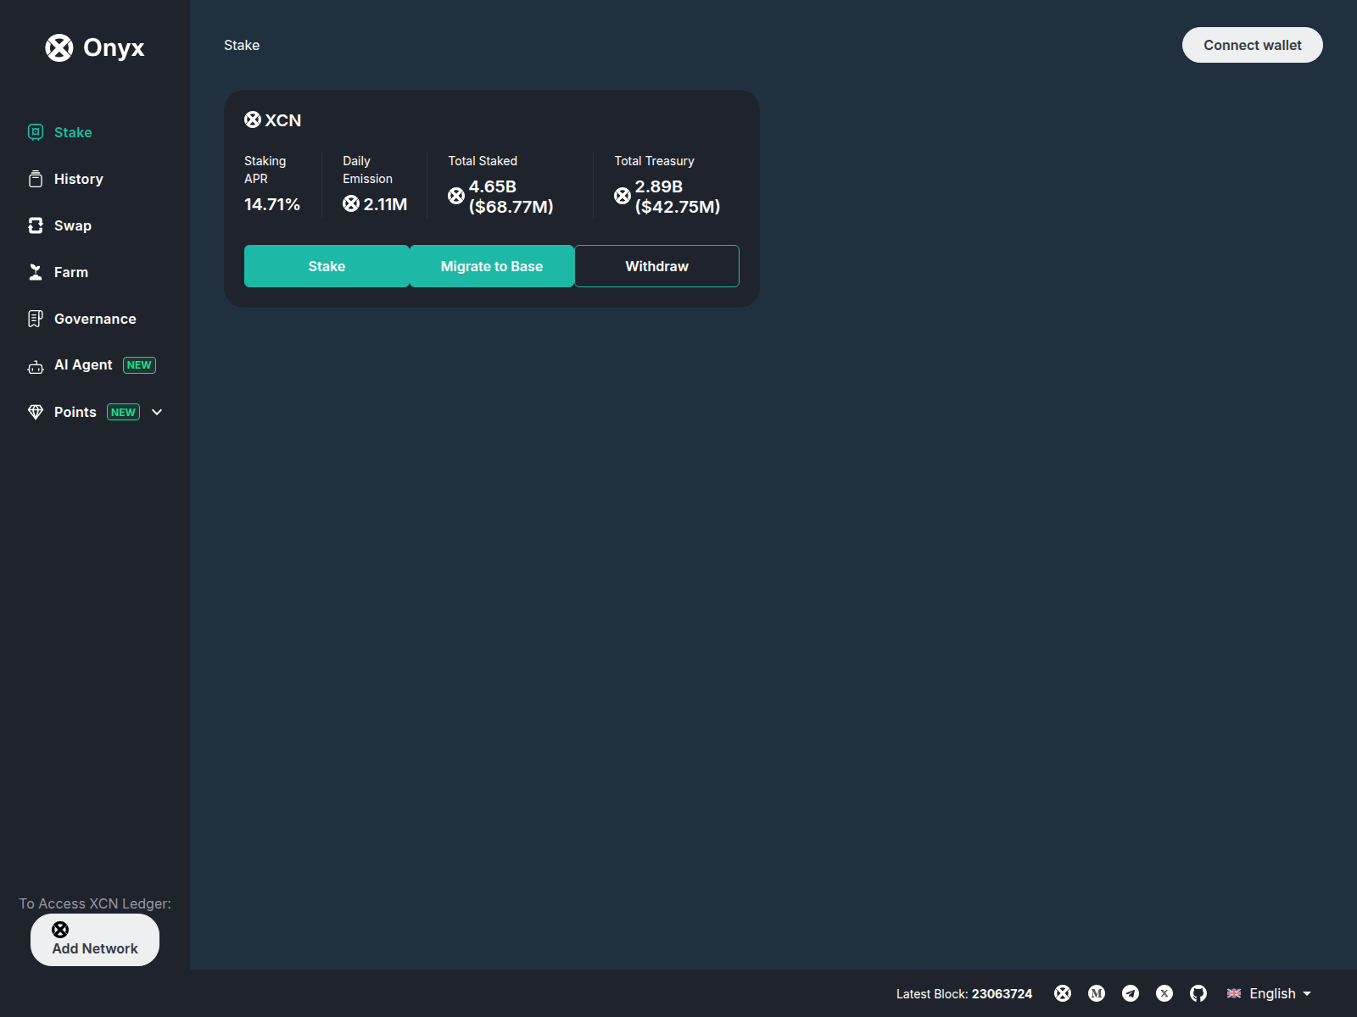Click the Migrate to Base button

click(492, 266)
